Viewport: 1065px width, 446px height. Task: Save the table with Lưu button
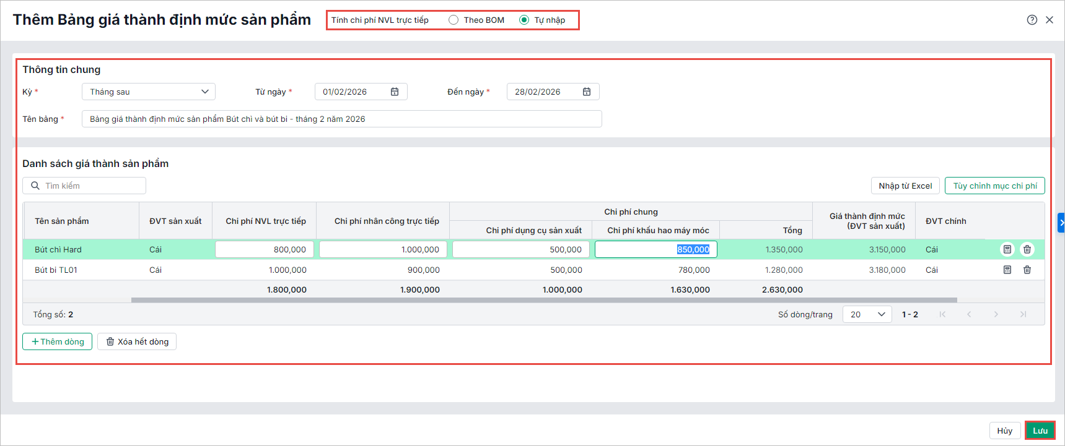point(1040,431)
